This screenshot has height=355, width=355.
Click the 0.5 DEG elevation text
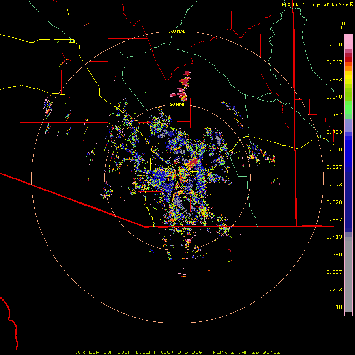pos(190,352)
